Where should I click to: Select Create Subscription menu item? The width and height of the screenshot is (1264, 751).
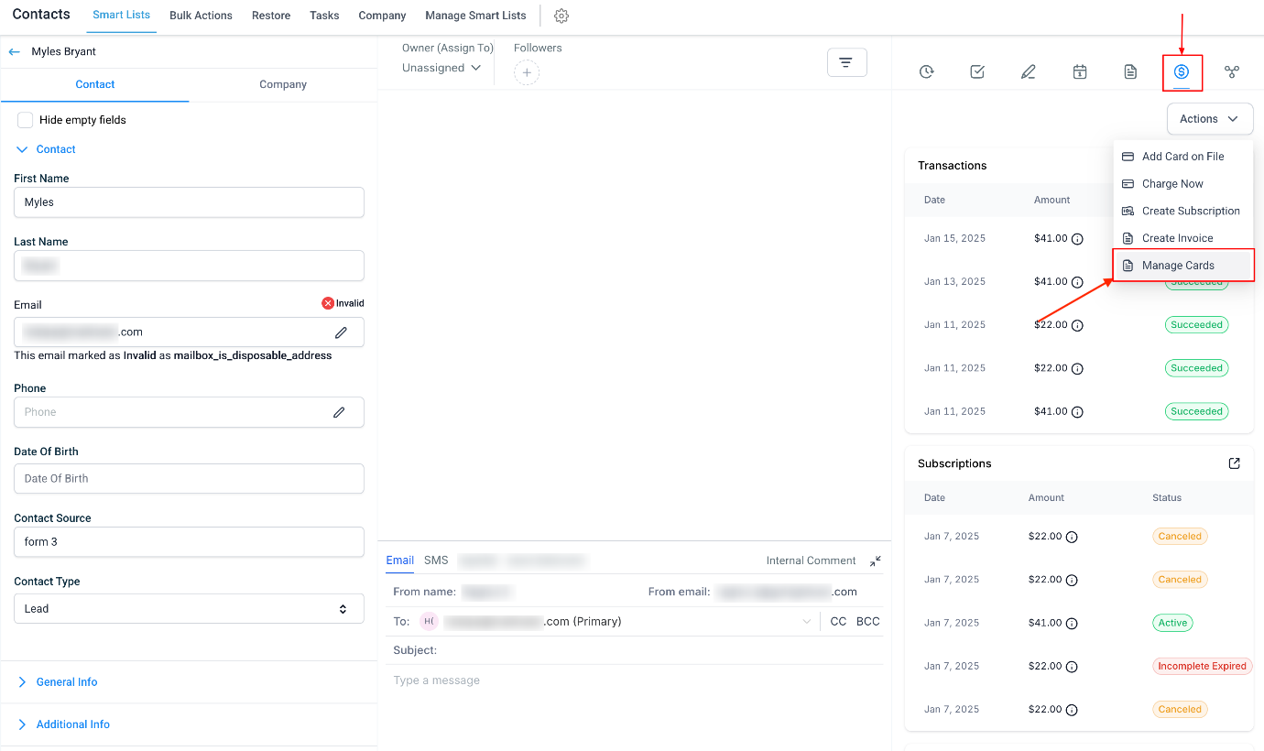[x=1182, y=212]
